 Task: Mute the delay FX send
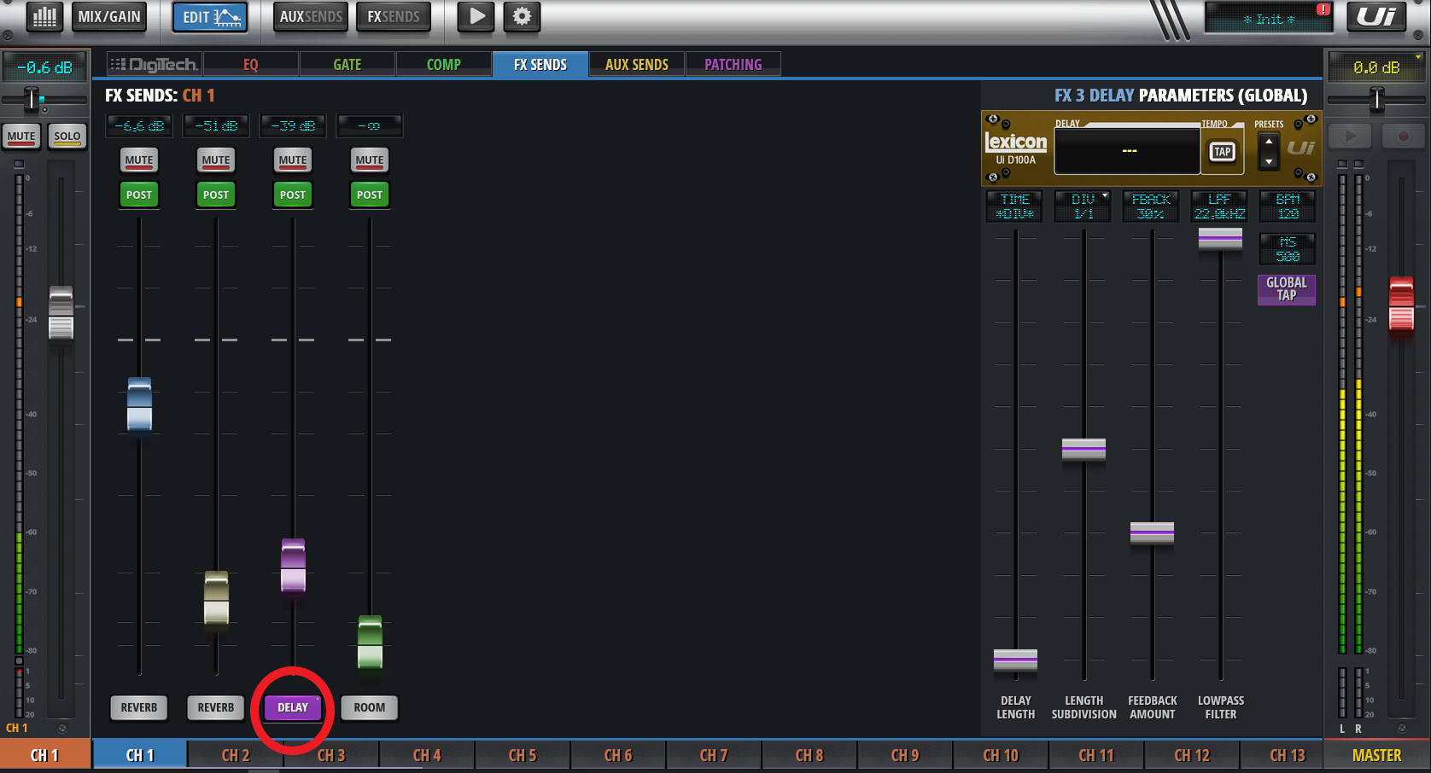pos(293,160)
